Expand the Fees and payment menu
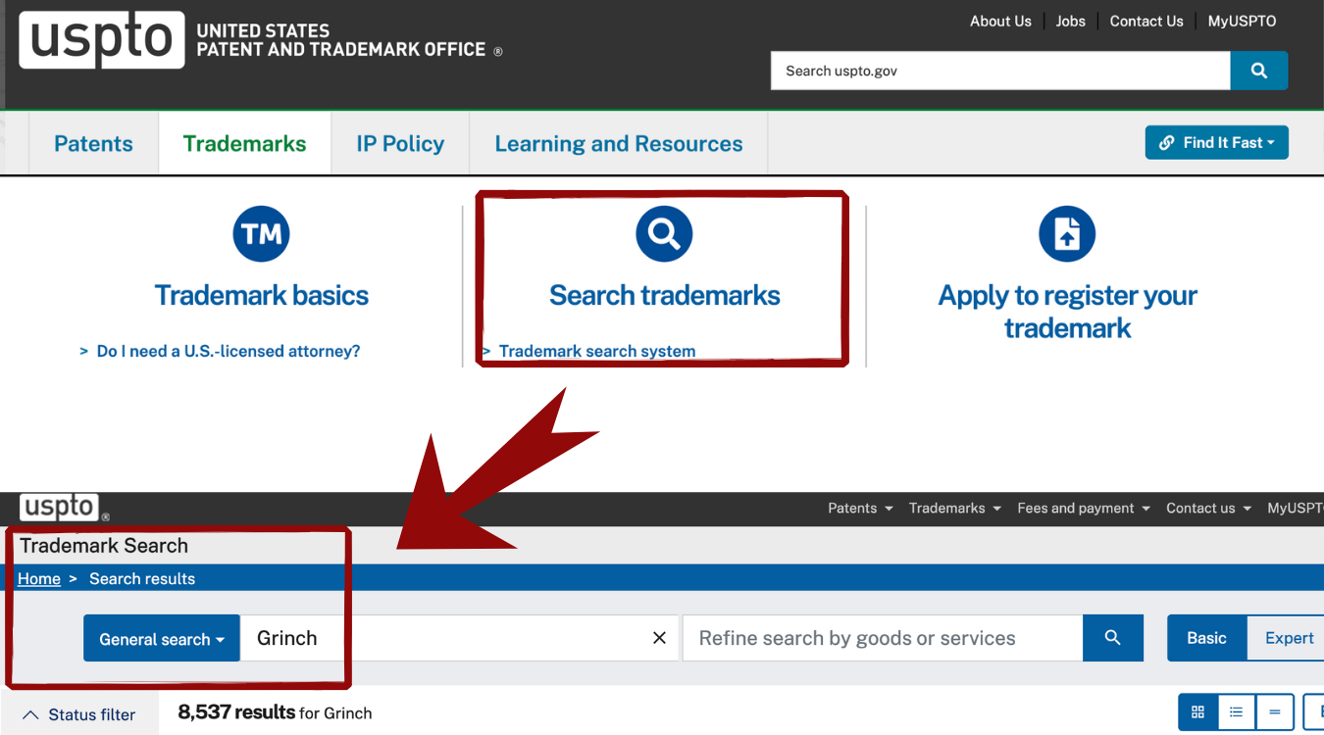This screenshot has width=1324, height=735. pyautogui.click(x=1083, y=508)
